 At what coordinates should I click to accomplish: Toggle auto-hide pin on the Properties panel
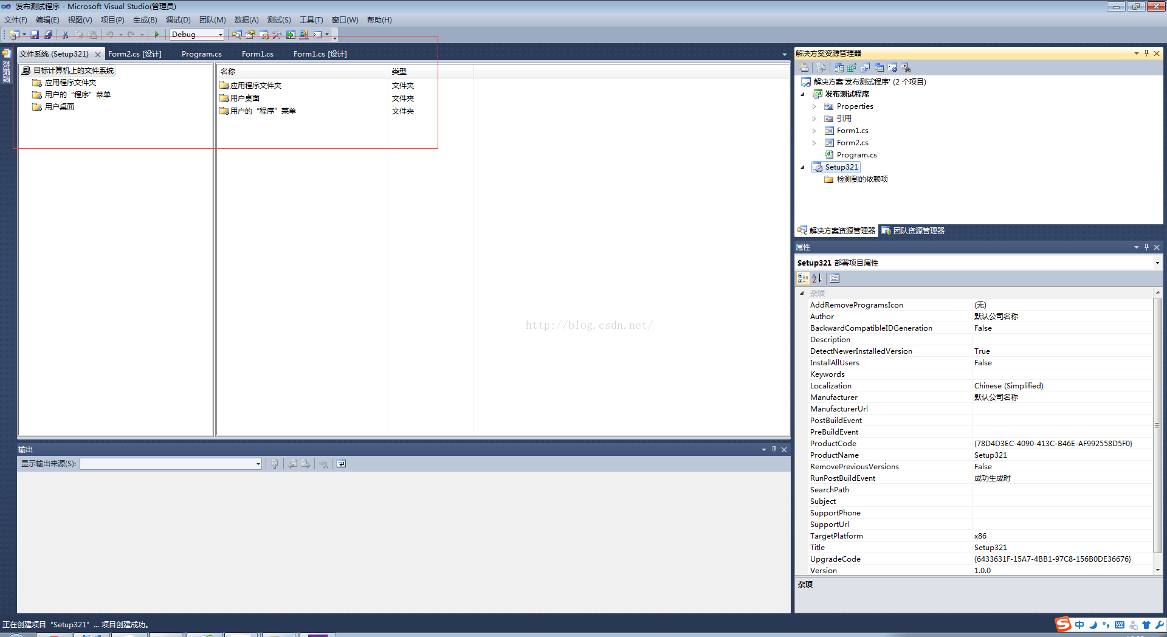pos(1146,247)
